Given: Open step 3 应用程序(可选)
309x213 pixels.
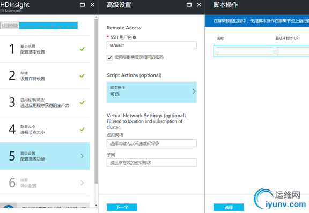Looking at the screenshot, I should coord(45,102).
